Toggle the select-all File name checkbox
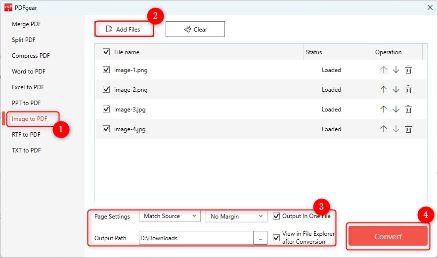 tap(106, 52)
